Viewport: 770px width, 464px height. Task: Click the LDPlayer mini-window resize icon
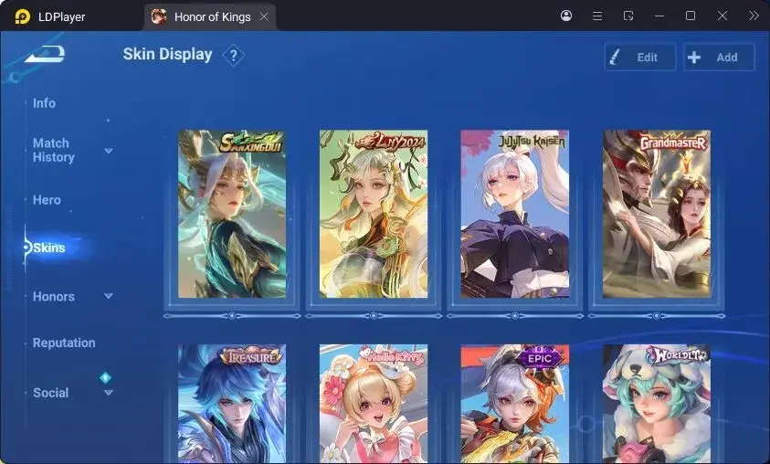coord(628,16)
